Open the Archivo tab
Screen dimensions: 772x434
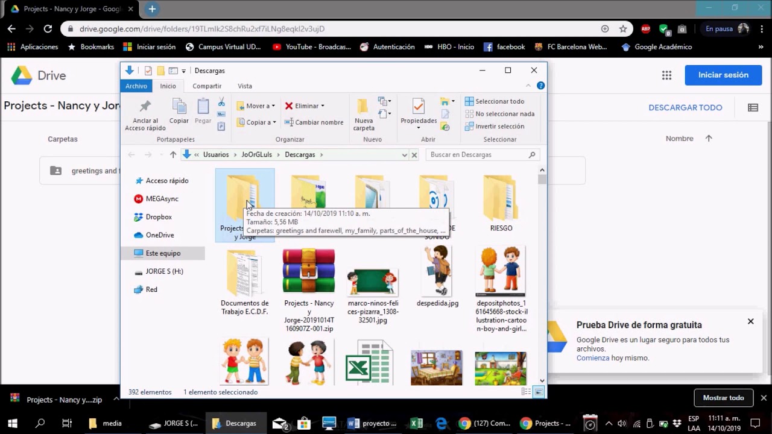(136, 86)
